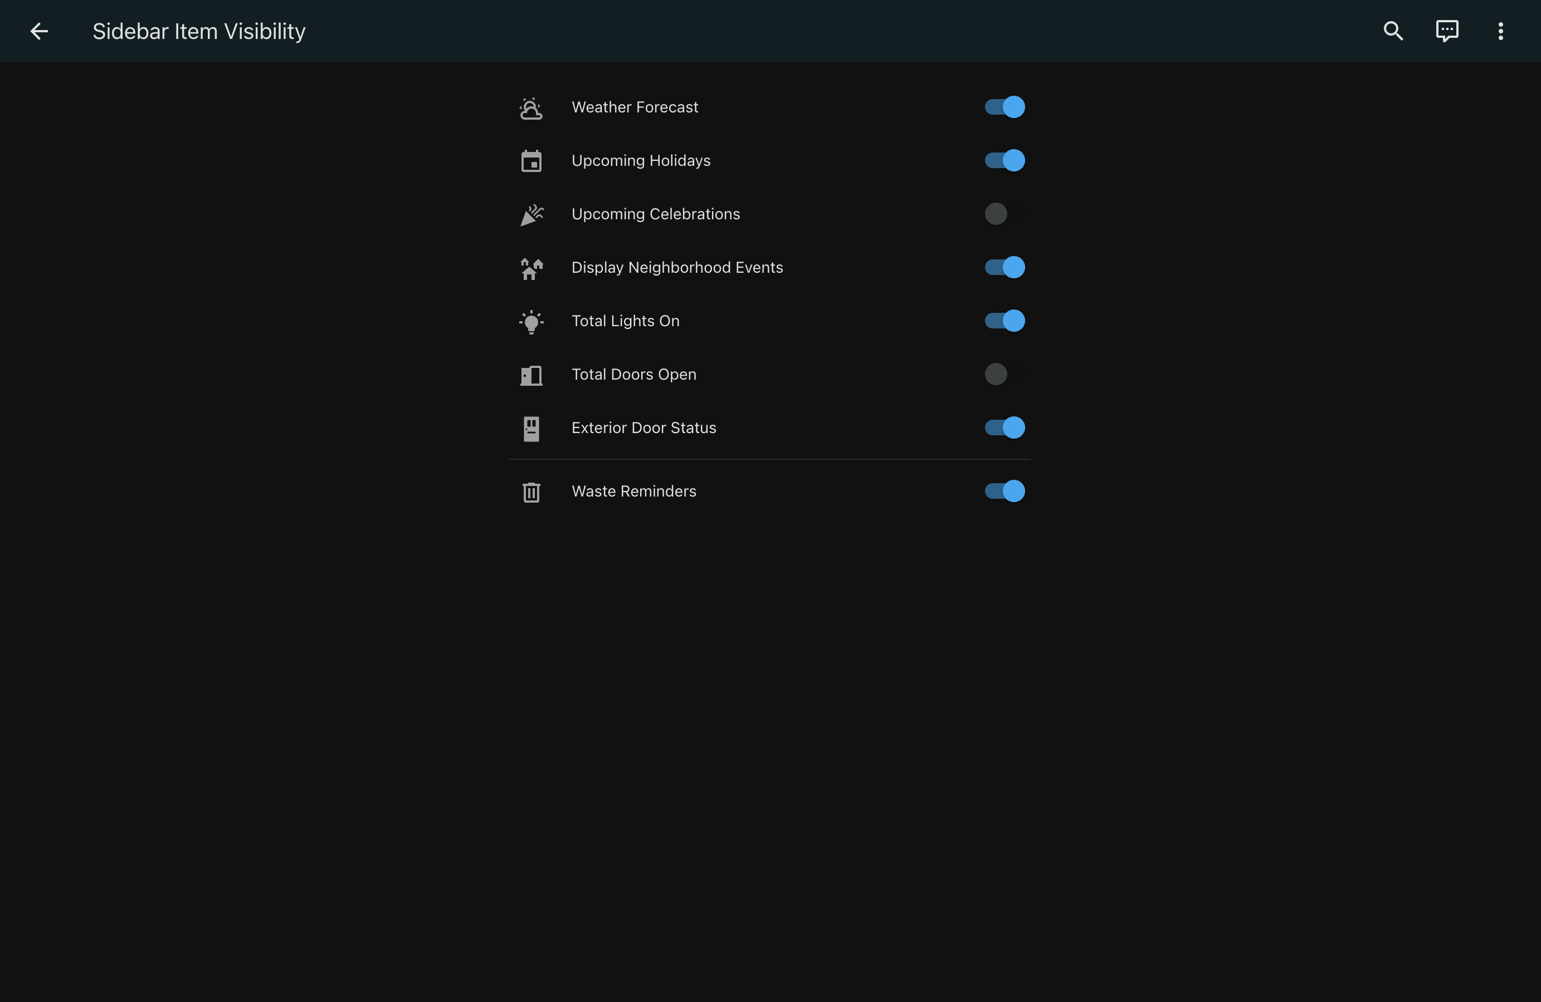Image resolution: width=1541 pixels, height=1002 pixels.
Task: Click the Total Doors Open door icon
Action: [531, 375]
